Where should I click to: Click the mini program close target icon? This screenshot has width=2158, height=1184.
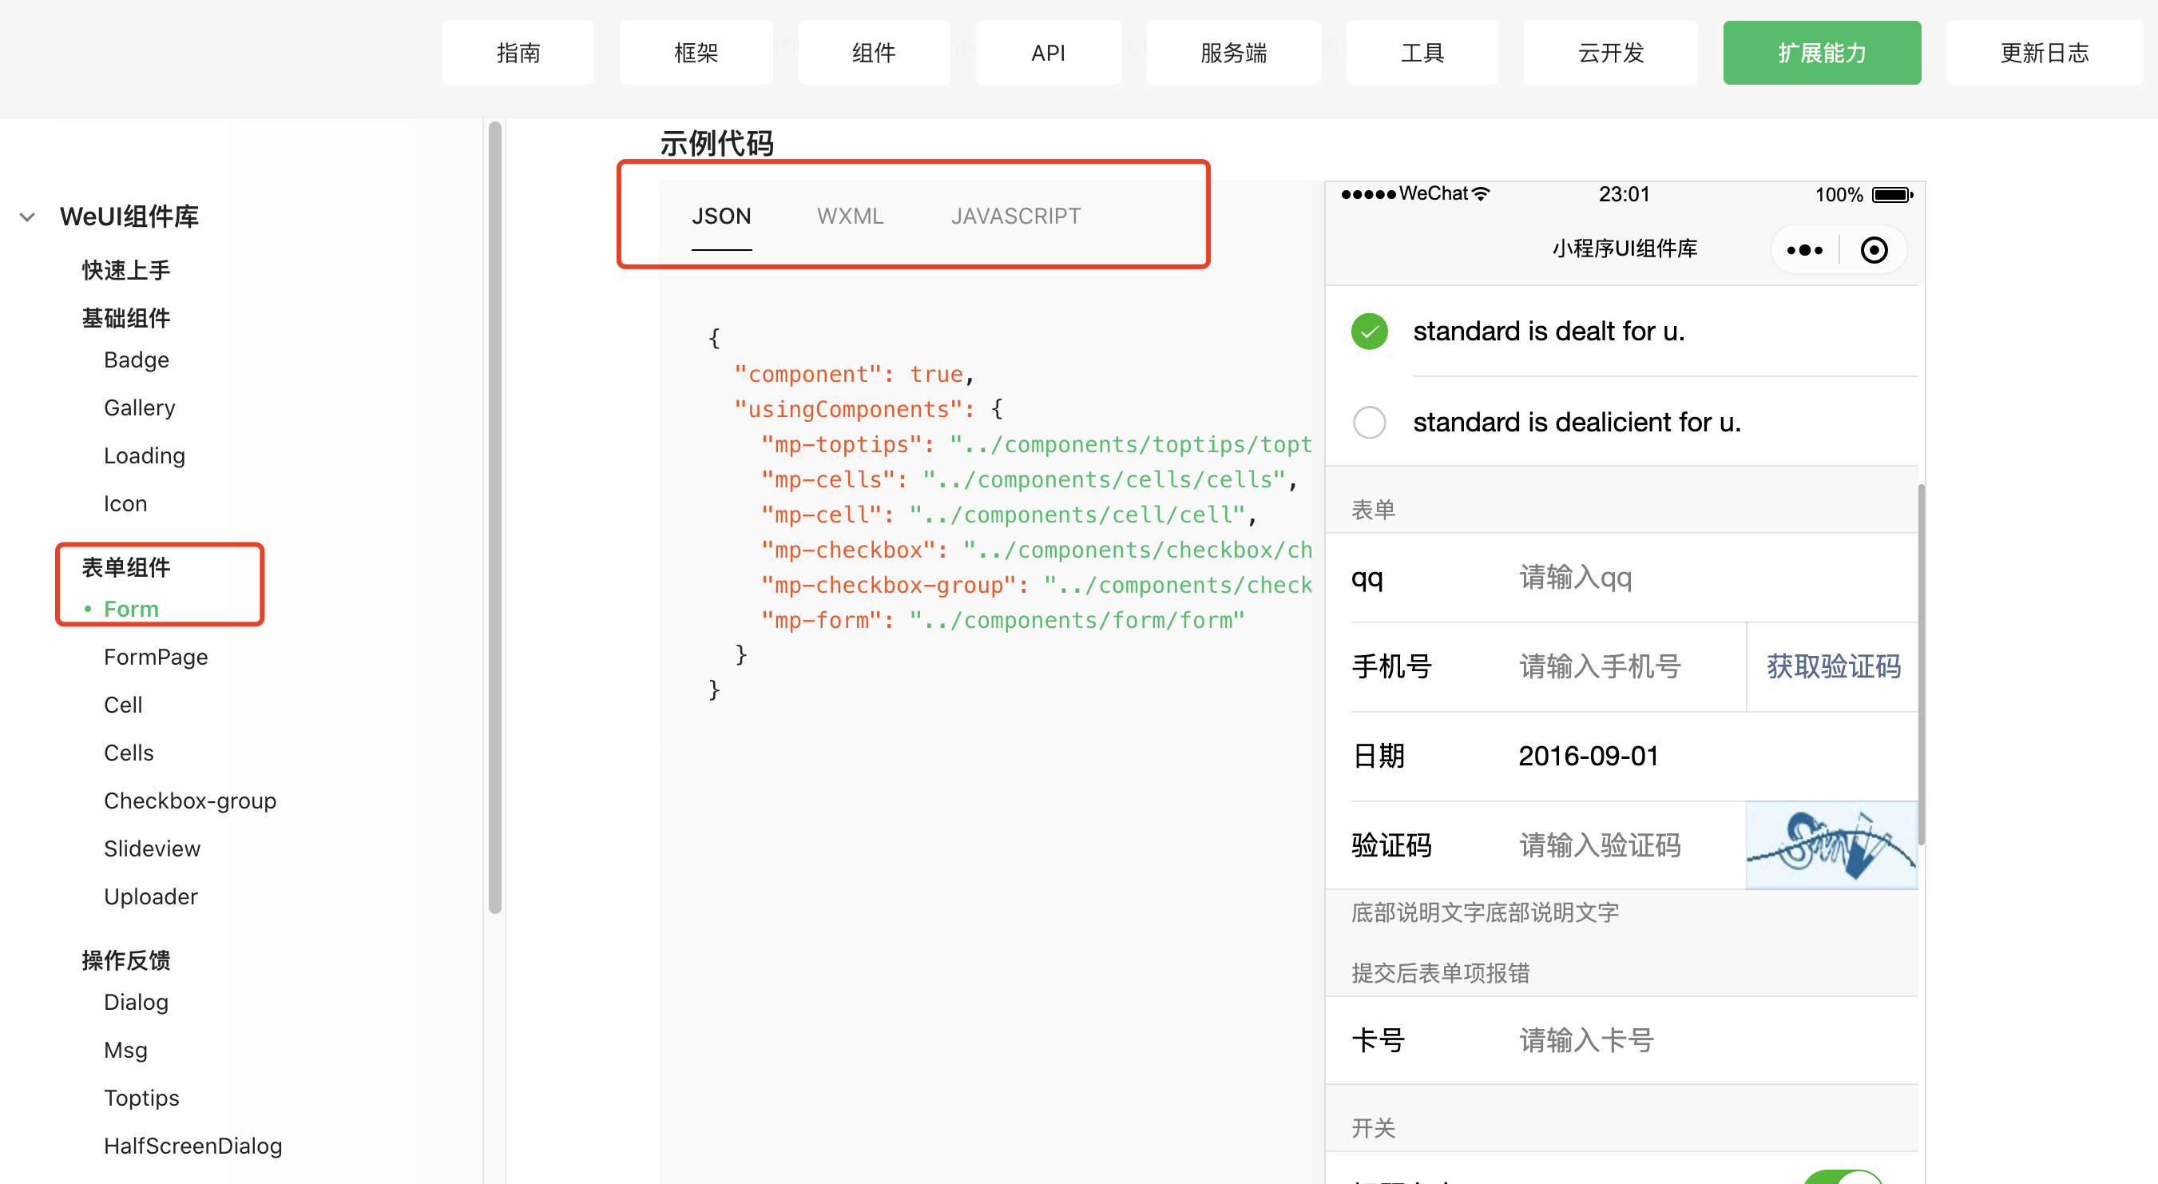1873,250
